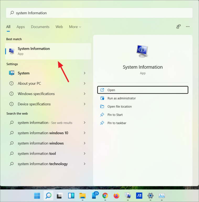Expand the Windows specifications chevron
This screenshot has width=199, height=202.
click(x=84, y=94)
